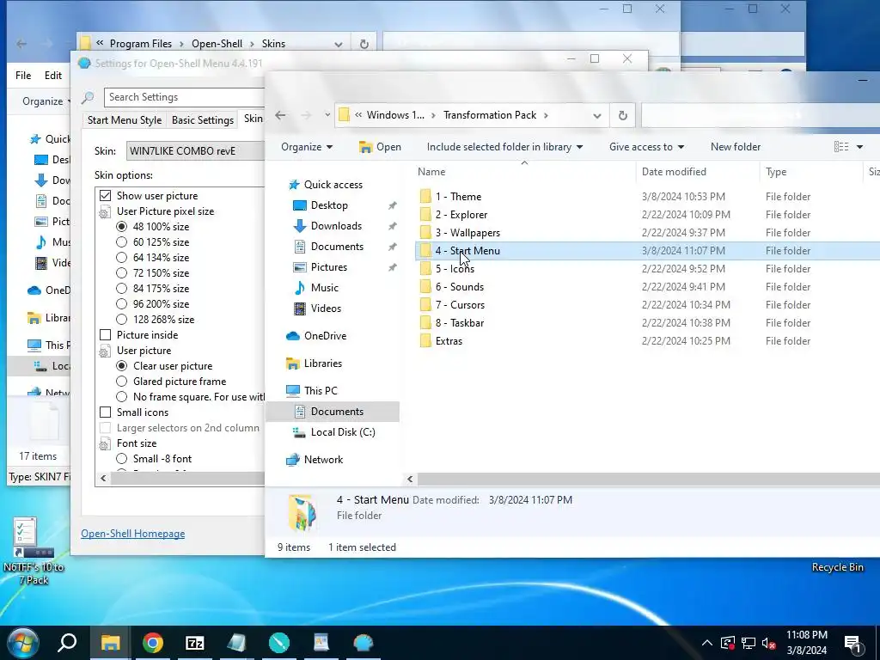This screenshot has height=660, width=880.
Task: Open File Explorer from the taskbar
Action: pyautogui.click(x=110, y=643)
